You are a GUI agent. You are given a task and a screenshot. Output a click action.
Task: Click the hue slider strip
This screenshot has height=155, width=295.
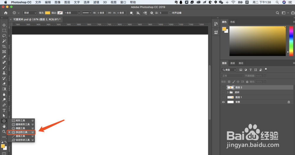click(x=291, y=41)
